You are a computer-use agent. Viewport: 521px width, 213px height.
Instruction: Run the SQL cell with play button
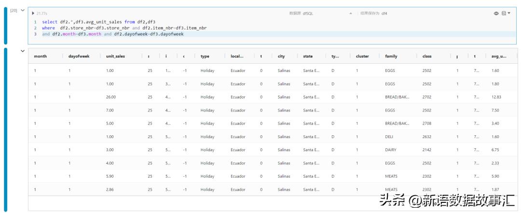[x=33, y=13]
